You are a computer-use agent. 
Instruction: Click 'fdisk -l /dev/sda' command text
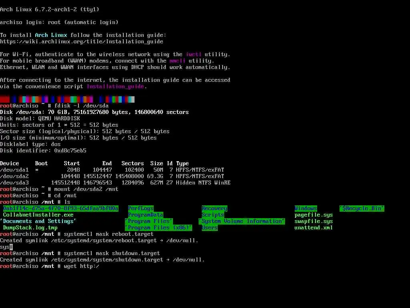click(x=81, y=105)
